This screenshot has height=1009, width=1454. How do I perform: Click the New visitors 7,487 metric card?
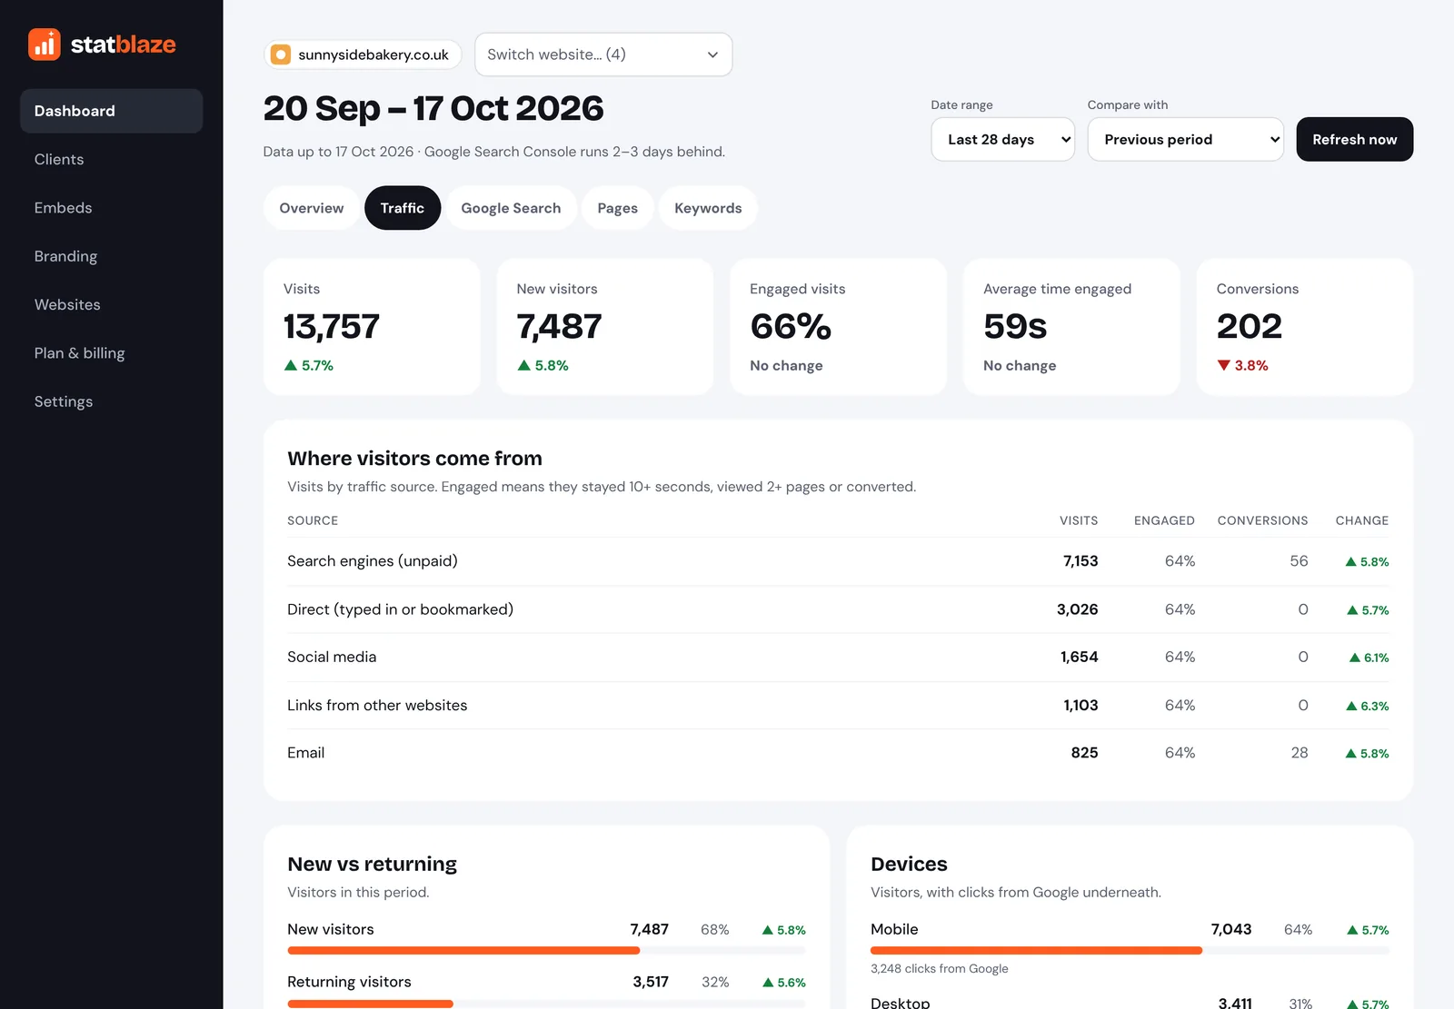[x=605, y=327]
